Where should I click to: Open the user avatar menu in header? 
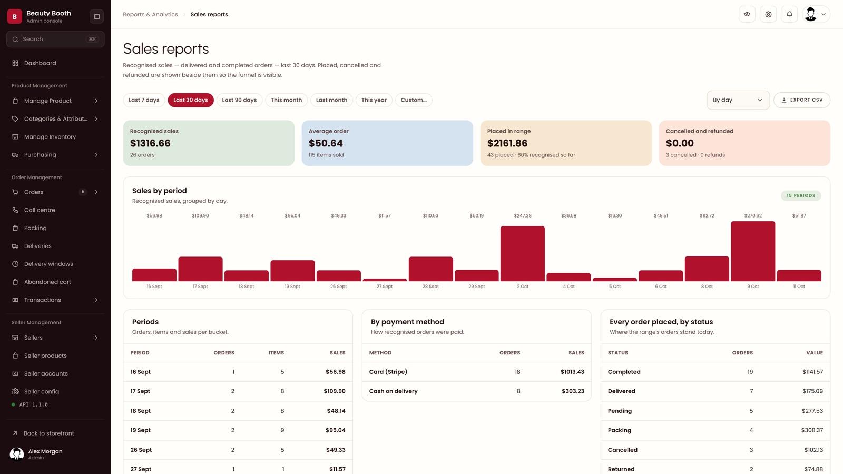coord(816,14)
